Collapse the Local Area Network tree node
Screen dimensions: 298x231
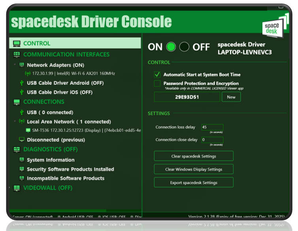point(15,121)
